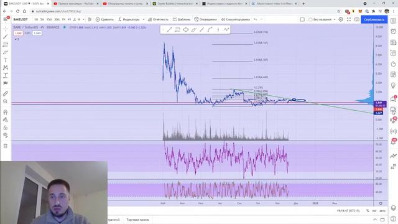Click the time axis settings gear
The width and height of the screenshot is (398, 224).
point(381,203)
